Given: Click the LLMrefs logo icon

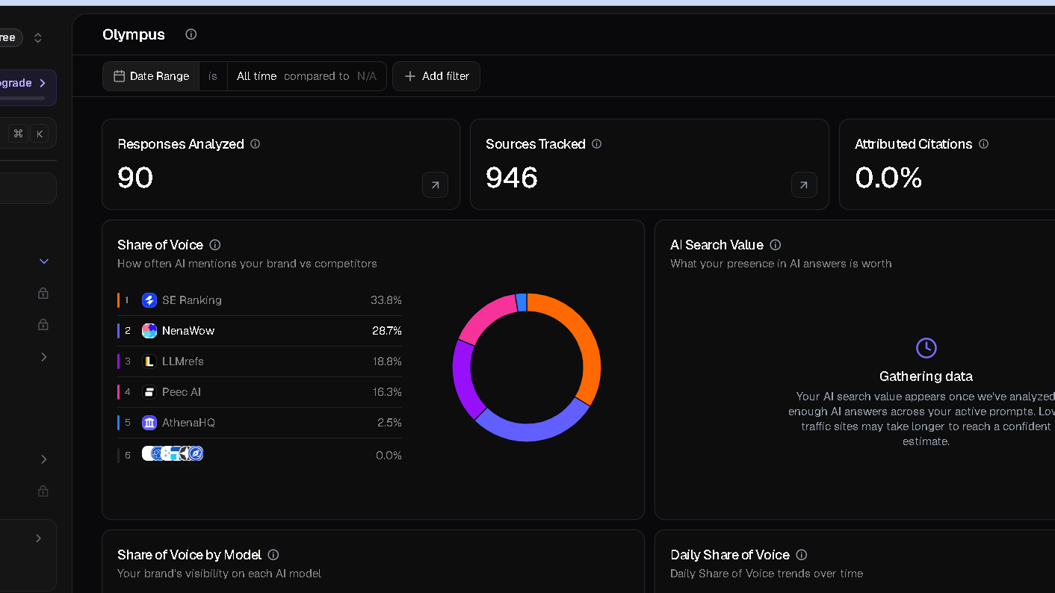Looking at the screenshot, I should coord(149,361).
